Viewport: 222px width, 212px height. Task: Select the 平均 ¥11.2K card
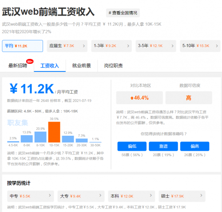(23, 46)
